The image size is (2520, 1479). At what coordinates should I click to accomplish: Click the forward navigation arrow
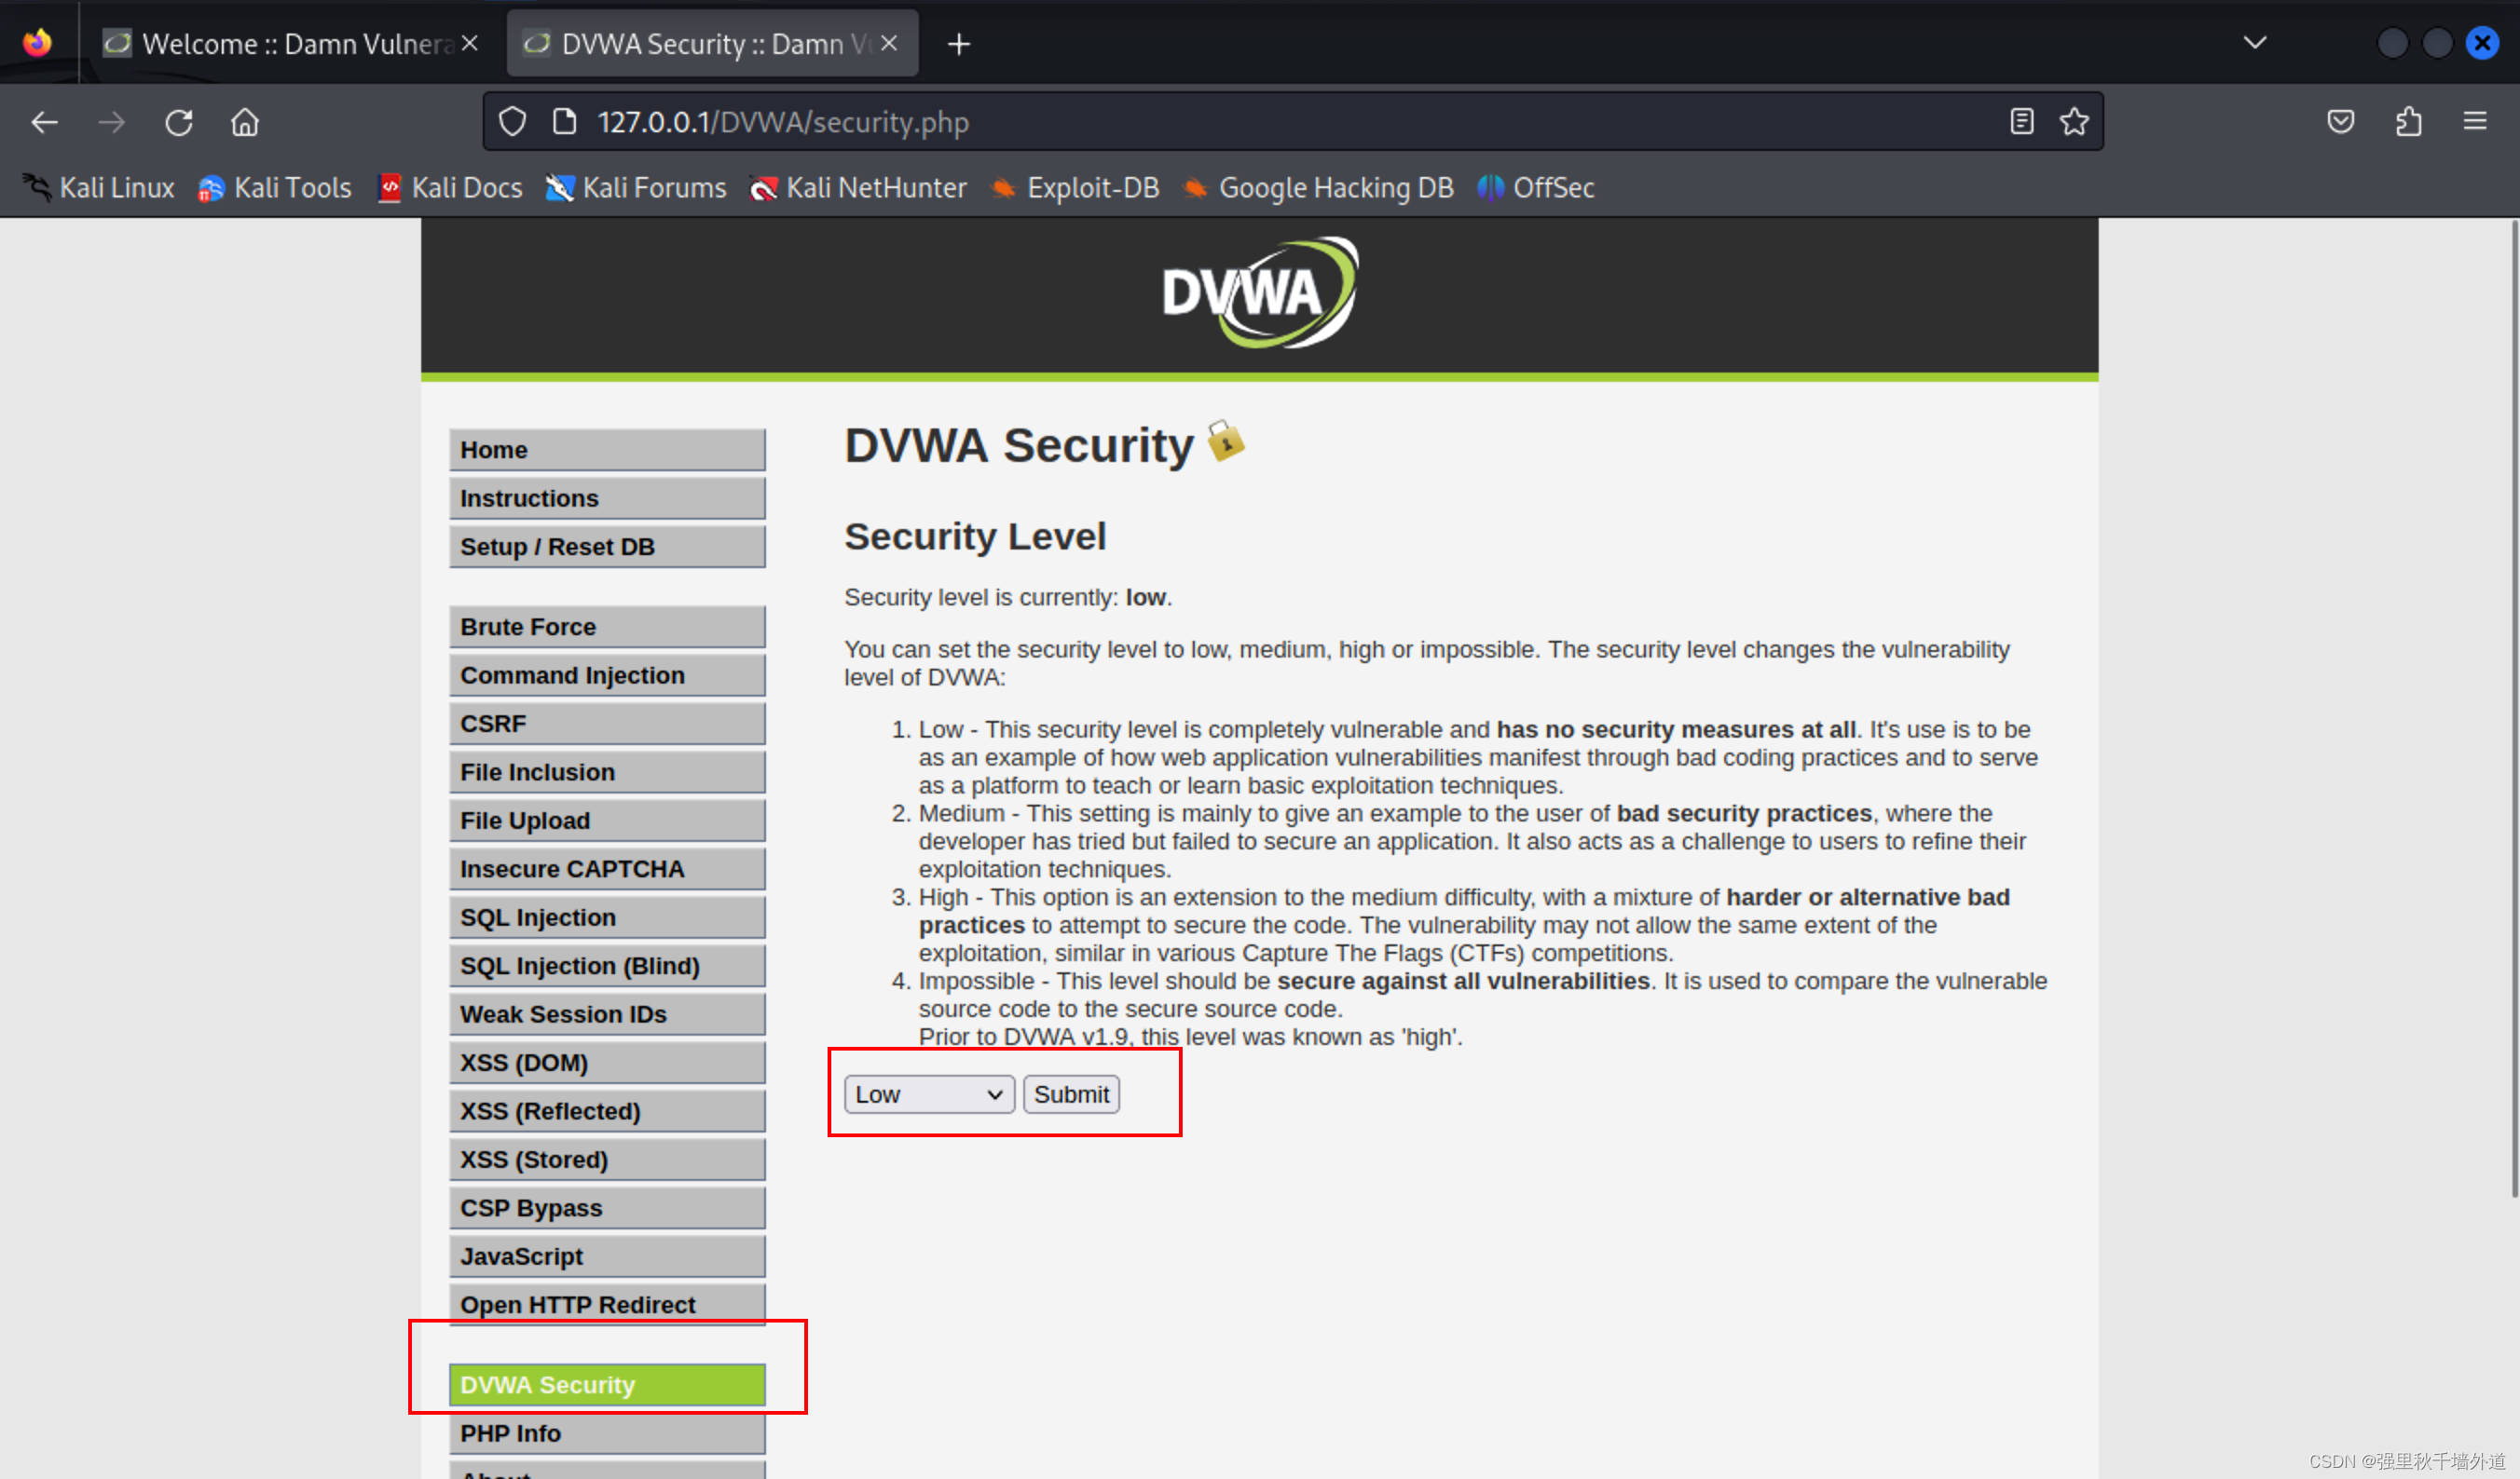click(x=112, y=122)
